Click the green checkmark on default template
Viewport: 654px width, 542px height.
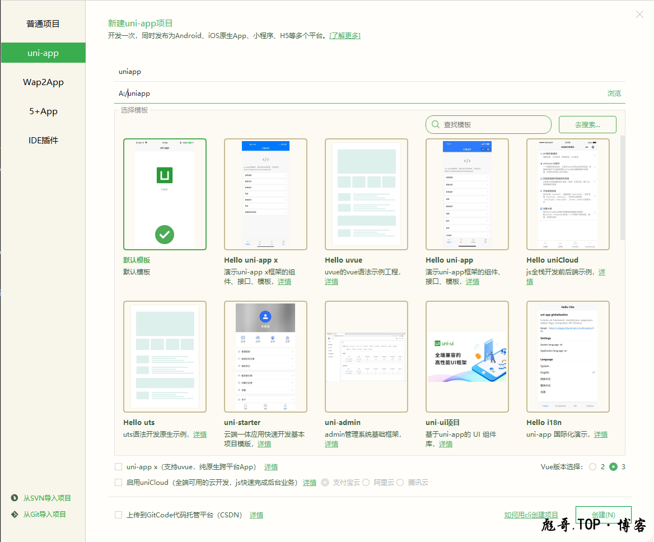(x=165, y=235)
